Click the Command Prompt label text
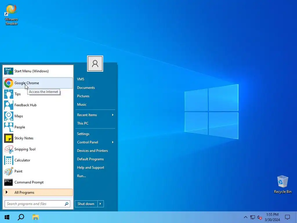 pos(29,182)
